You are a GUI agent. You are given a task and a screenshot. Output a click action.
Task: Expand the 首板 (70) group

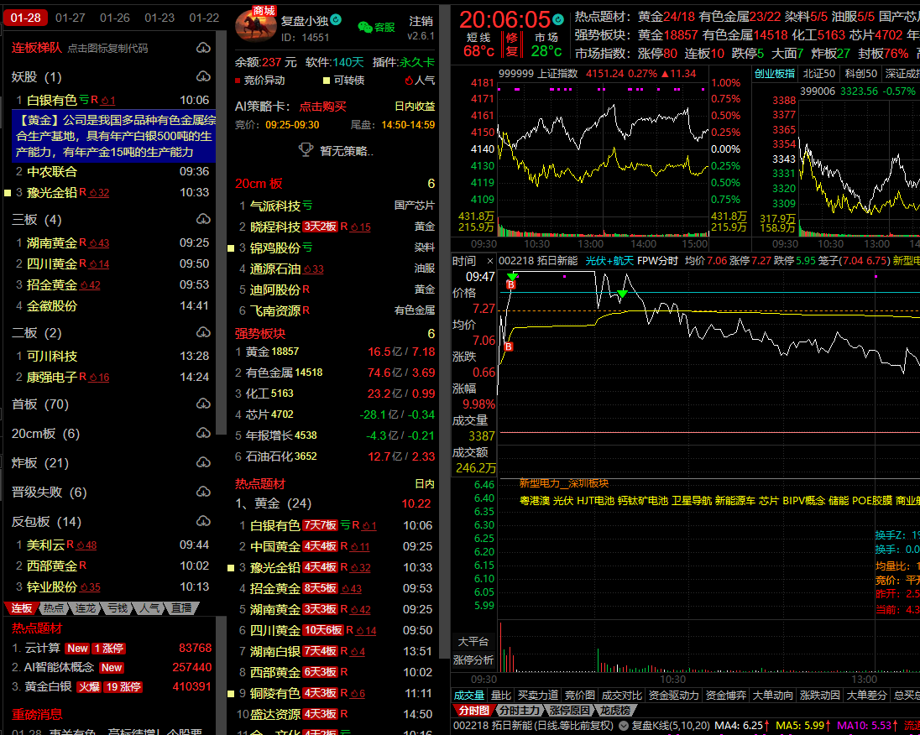tap(40, 404)
